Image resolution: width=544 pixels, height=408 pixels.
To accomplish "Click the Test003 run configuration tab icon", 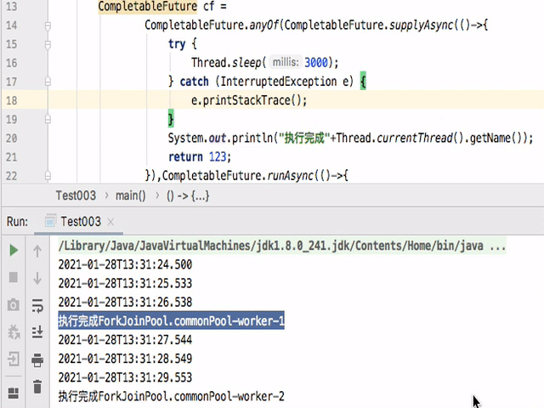I will coord(50,221).
